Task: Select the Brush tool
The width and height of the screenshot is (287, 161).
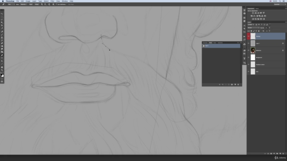Action: point(2,34)
